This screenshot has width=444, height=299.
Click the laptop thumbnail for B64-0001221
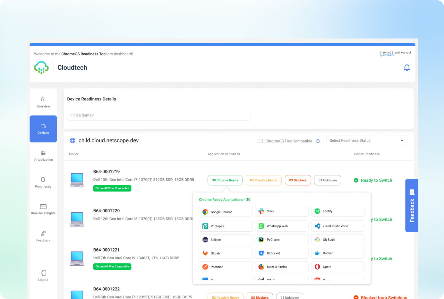[x=77, y=258]
